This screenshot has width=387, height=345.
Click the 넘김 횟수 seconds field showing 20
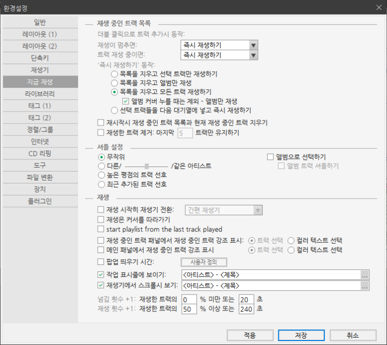[x=246, y=299]
